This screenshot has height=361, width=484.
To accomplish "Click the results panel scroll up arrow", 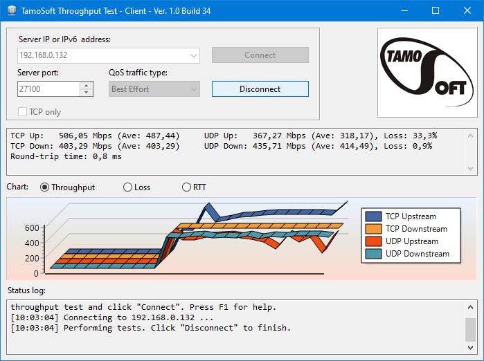I will pos(470,136).
